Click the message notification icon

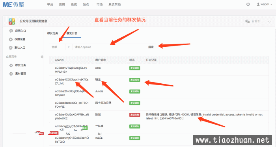(248, 4)
